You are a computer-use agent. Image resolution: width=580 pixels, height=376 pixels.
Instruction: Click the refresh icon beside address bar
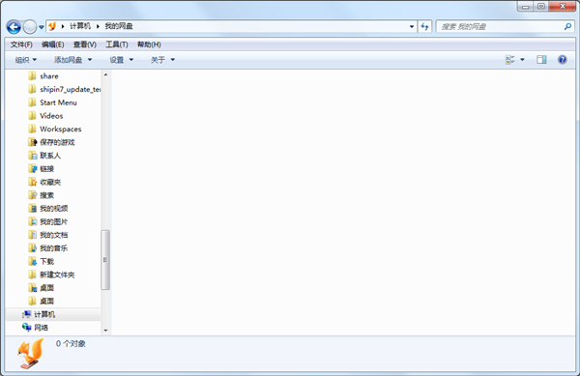(x=424, y=26)
